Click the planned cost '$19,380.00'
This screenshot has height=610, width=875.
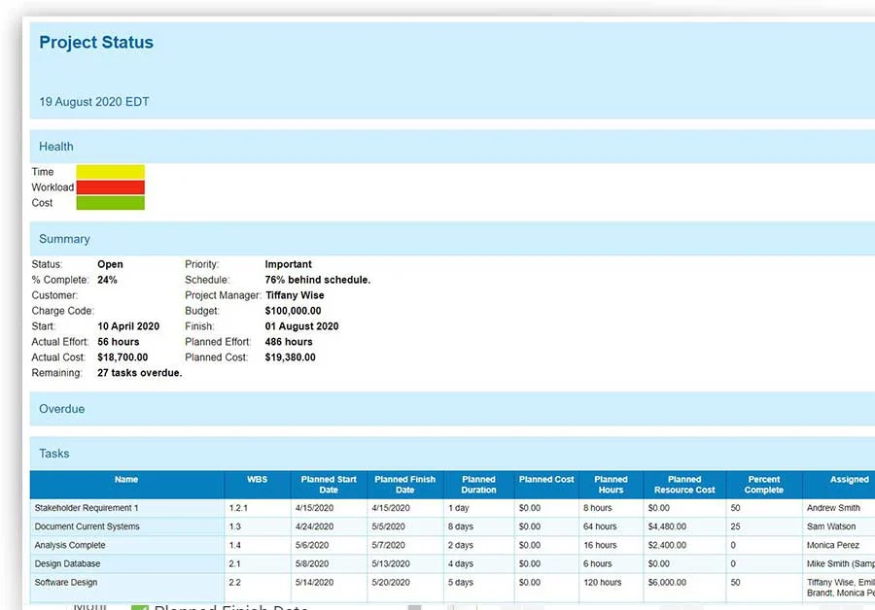pos(290,357)
